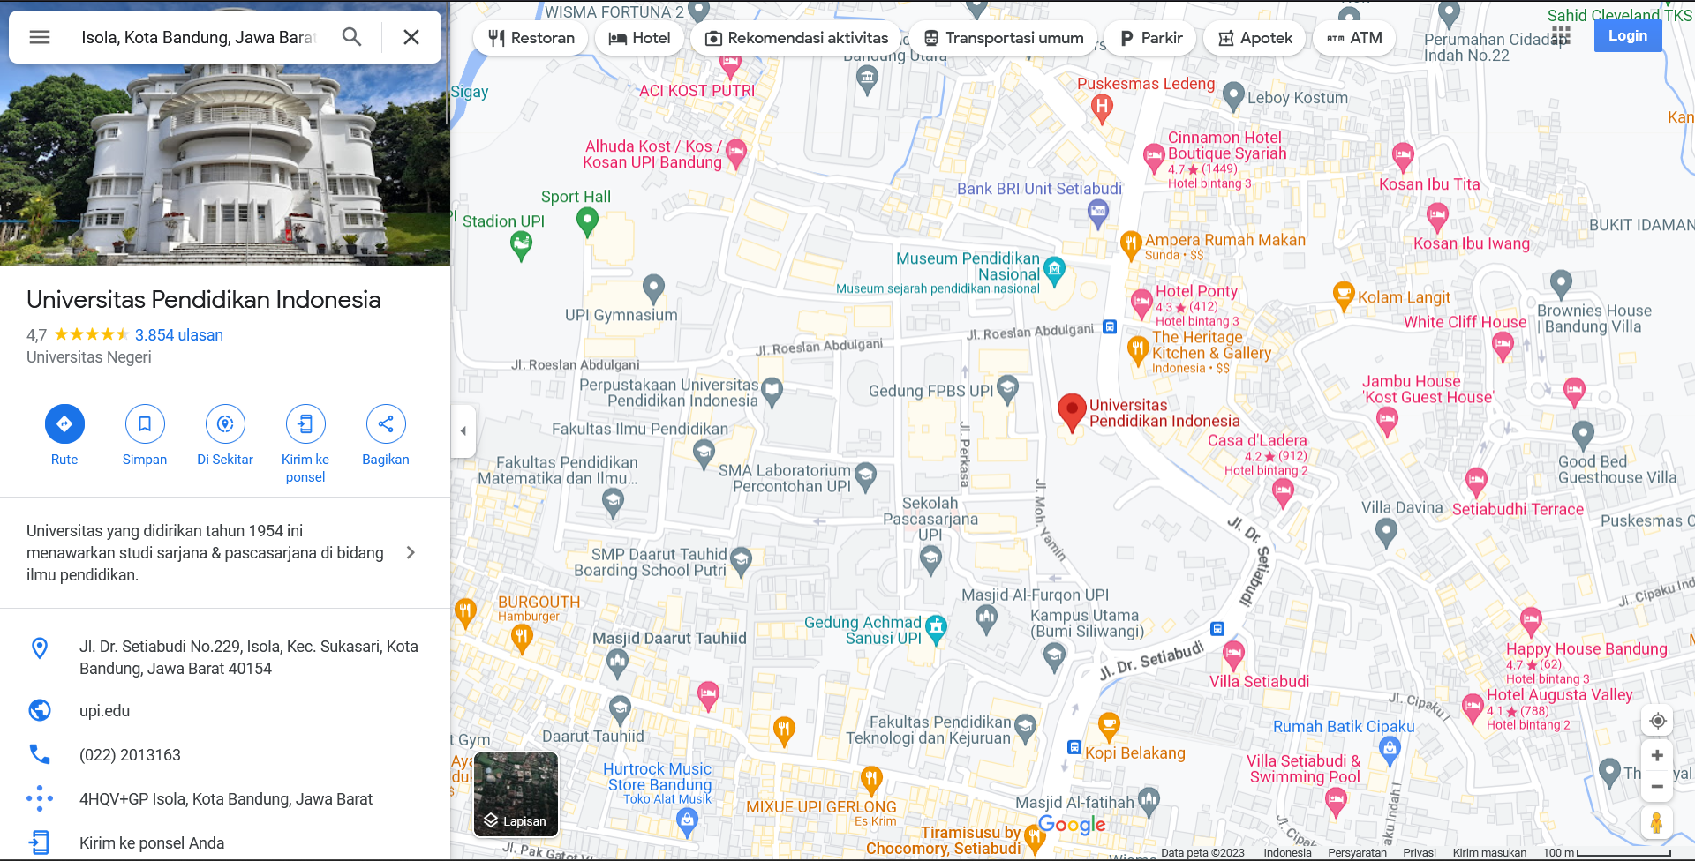
Task: Click the blue Login button
Action: pos(1628,35)
